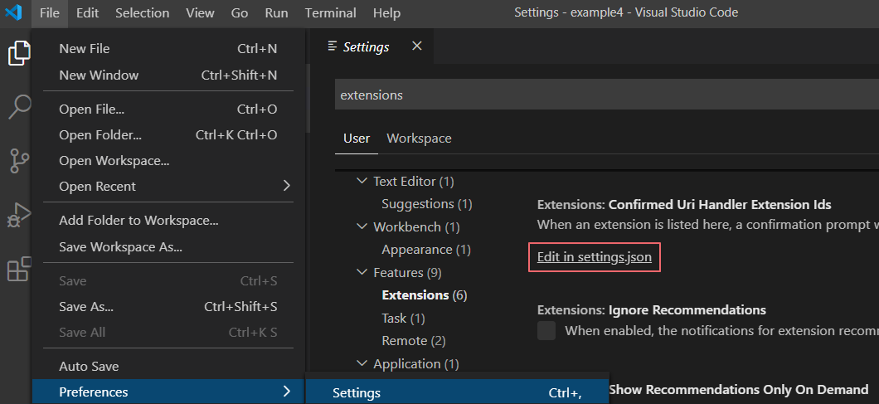The width and height of the screenshot is (879, 404).
Task: Choose Save As... menu entry
Action: pyautogui.click(x=168, y=306)
